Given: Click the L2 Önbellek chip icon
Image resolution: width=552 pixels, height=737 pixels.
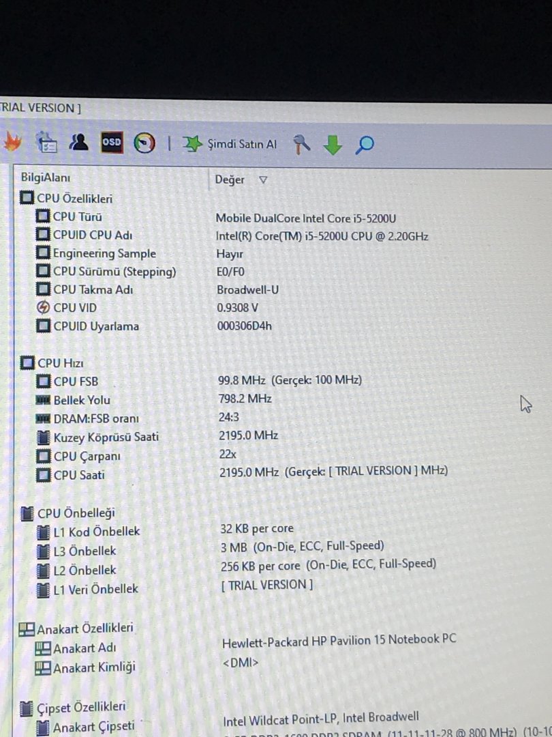Looking at the screenshot, I should (x=43, y=570).
